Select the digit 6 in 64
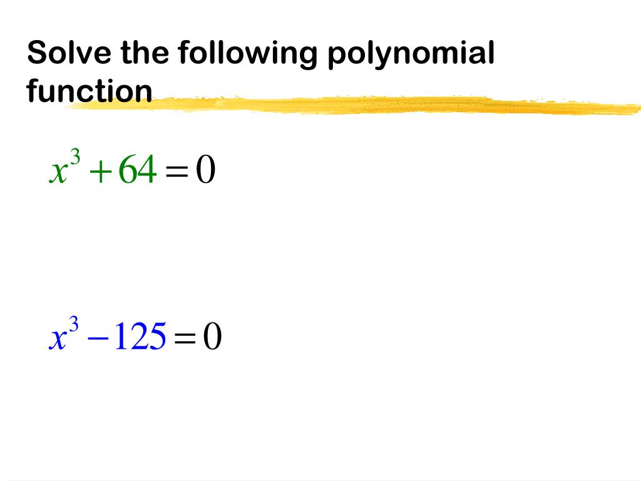The image size is (641, 481). (128, 168)
